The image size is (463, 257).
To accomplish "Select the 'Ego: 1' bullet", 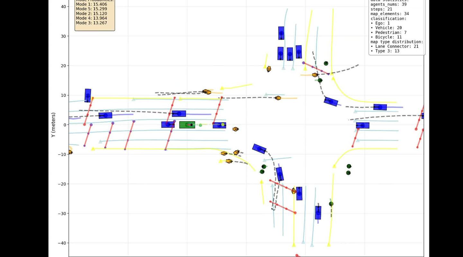I will click(x=380, y=23).
